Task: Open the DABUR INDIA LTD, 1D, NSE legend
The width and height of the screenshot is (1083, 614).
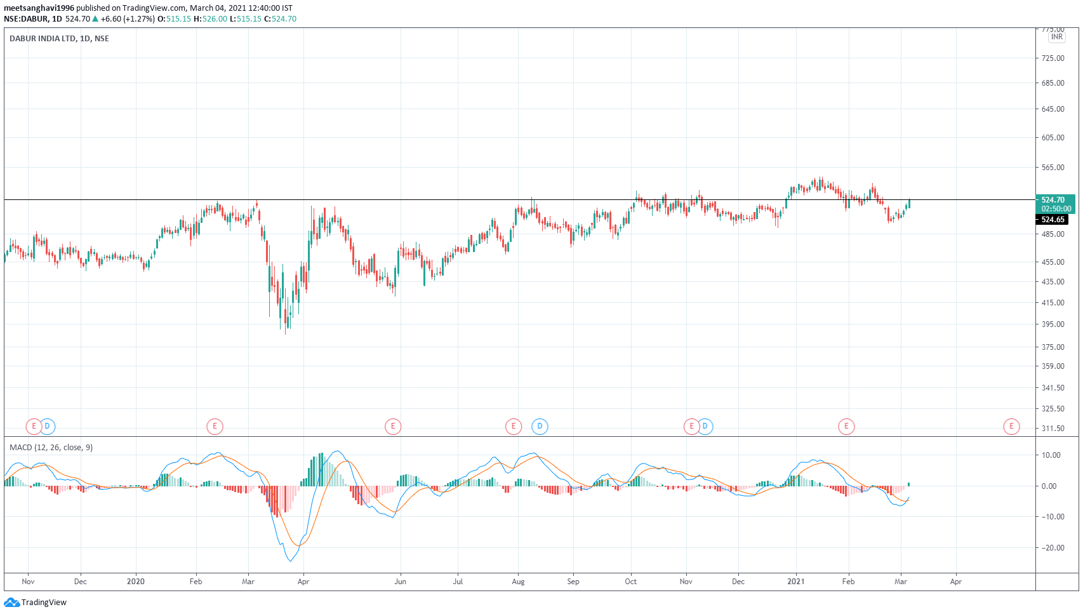Action: point(59,39)
